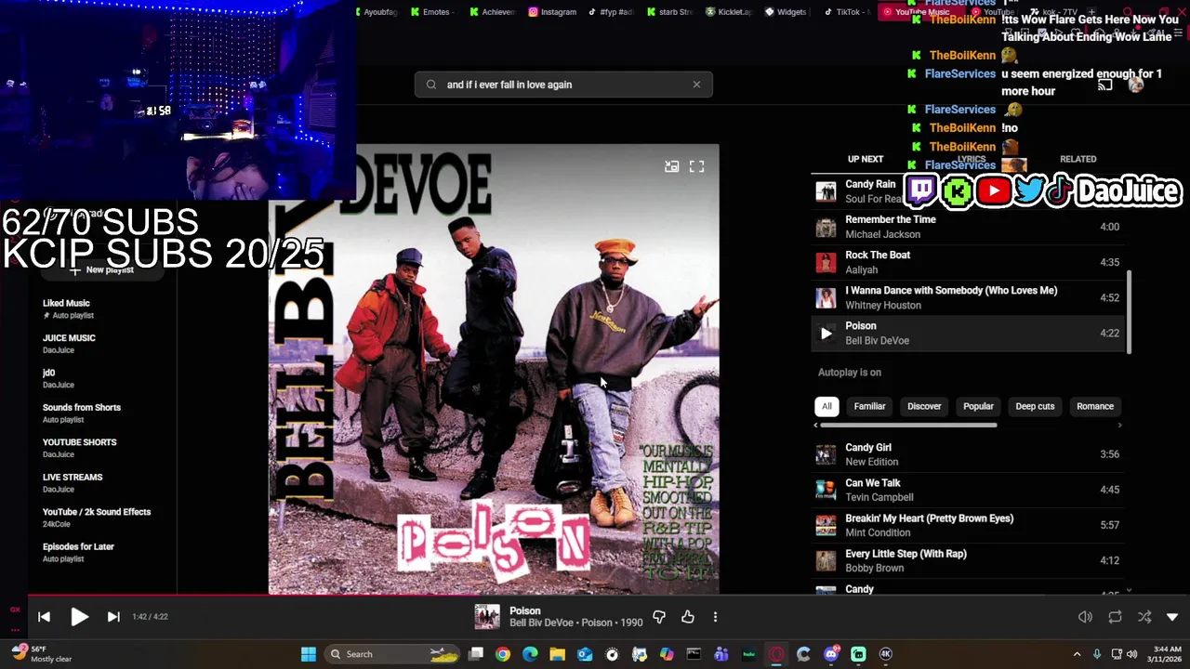Viewport: 1190px width, 669px height.
Task: Open Google Chrome from the taskbar
Action: 503,654
